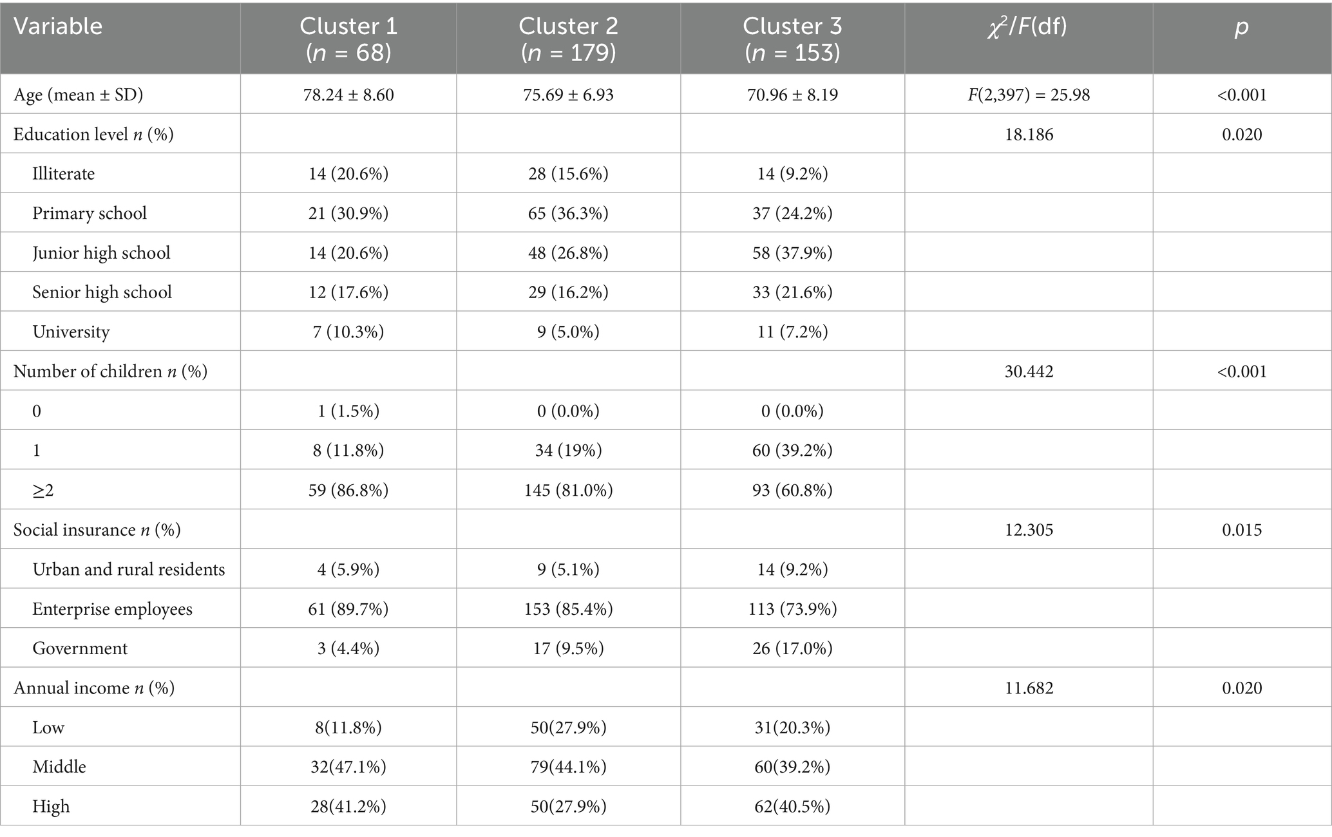Select the Education level row label

tap(93, 134)
